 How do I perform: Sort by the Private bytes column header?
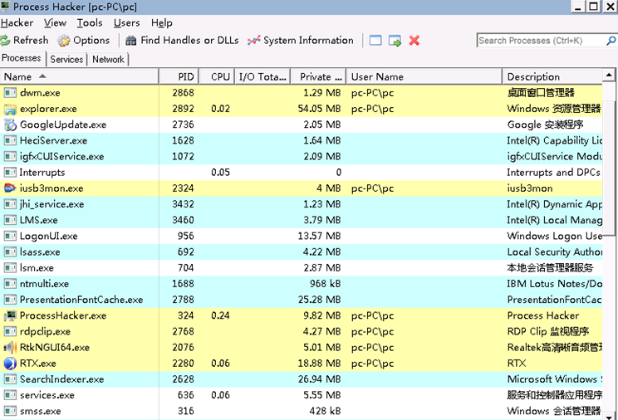coord(318,76)
